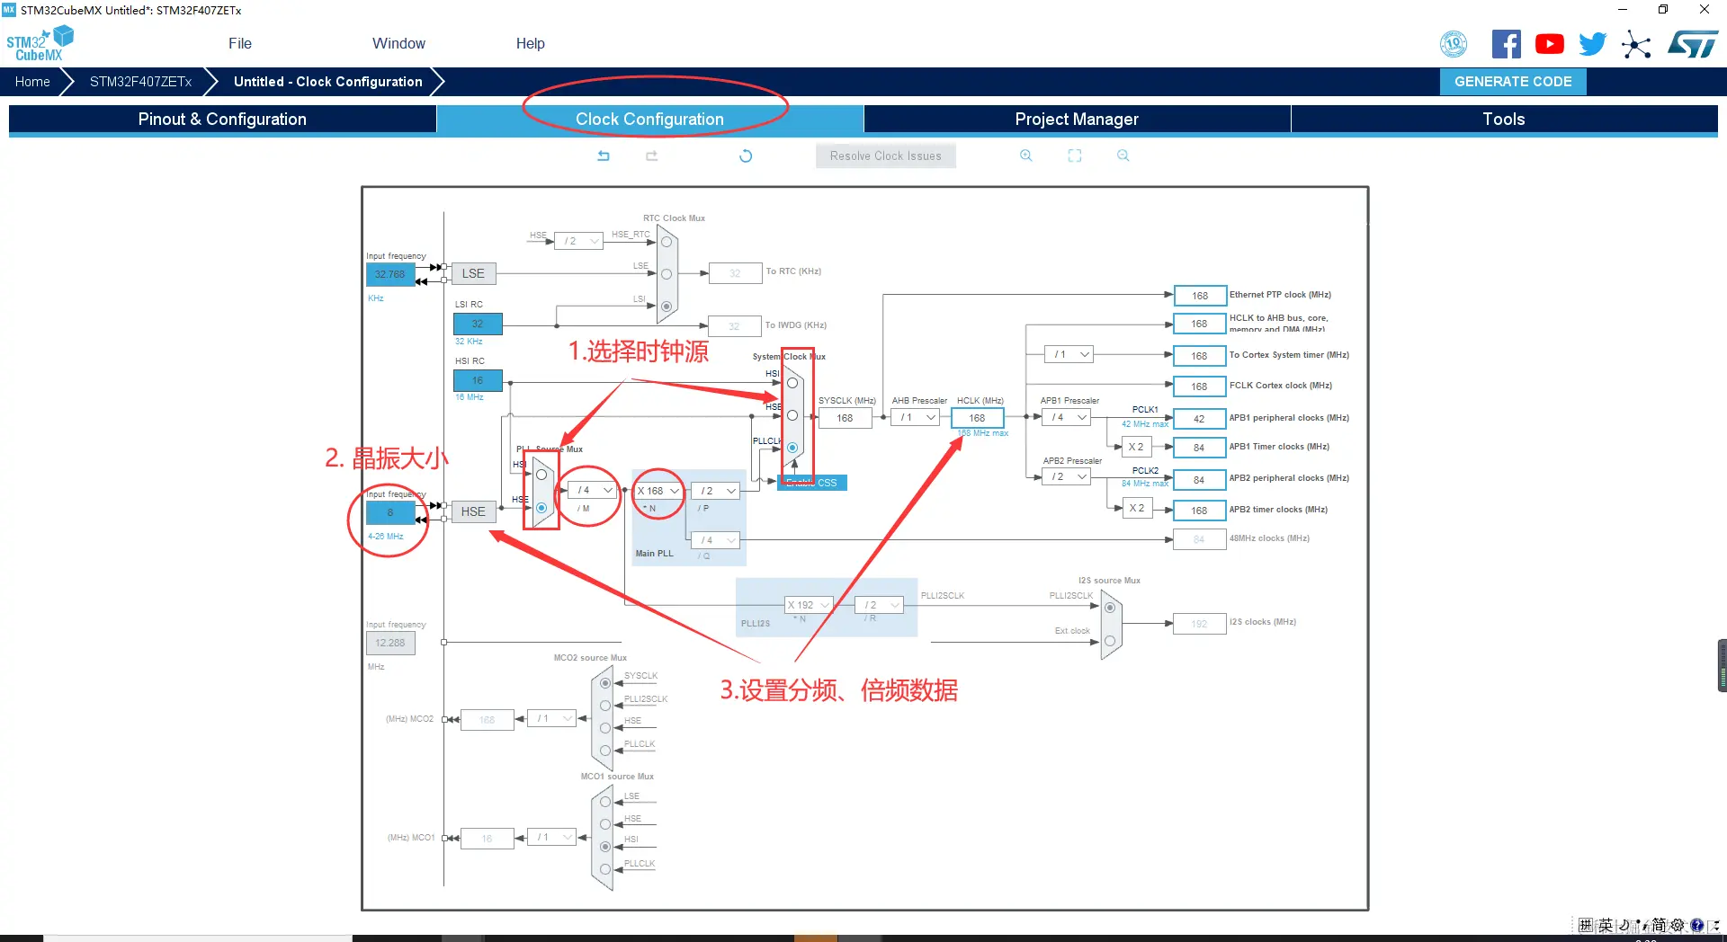The width and height of the screenshot is (1727, 942).
Task: Fit clock diagram to window icon
Action: (1075, 156)
